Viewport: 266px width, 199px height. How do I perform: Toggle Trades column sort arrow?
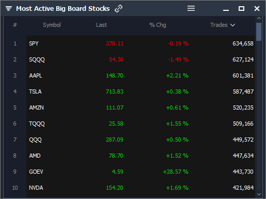(x=233, y=25)
